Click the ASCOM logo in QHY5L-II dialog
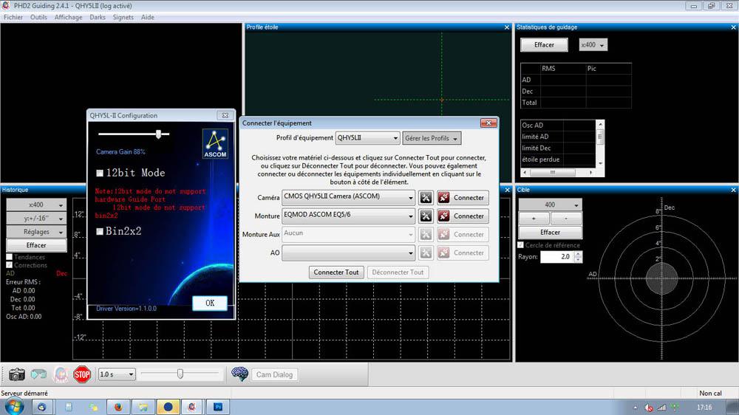This screenshot has height=415, width=739. coord(215,144)
